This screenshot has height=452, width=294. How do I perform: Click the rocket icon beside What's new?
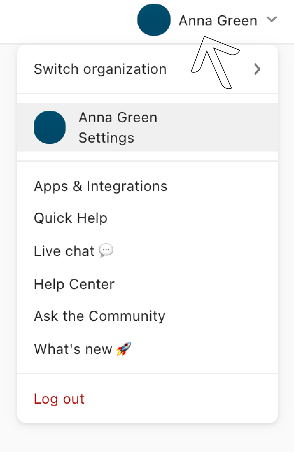124,349
